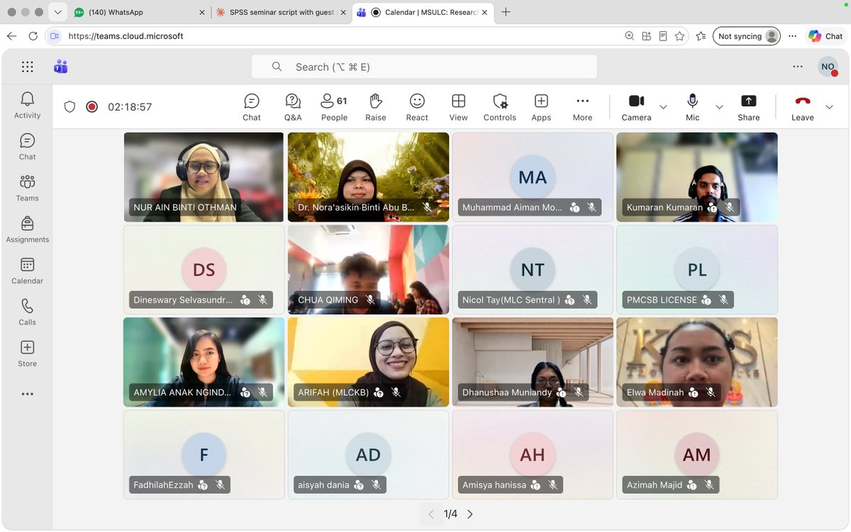Toggle the Mic mute state
The width and height of the screenshot is (851, 532).
tap(693, 107)
